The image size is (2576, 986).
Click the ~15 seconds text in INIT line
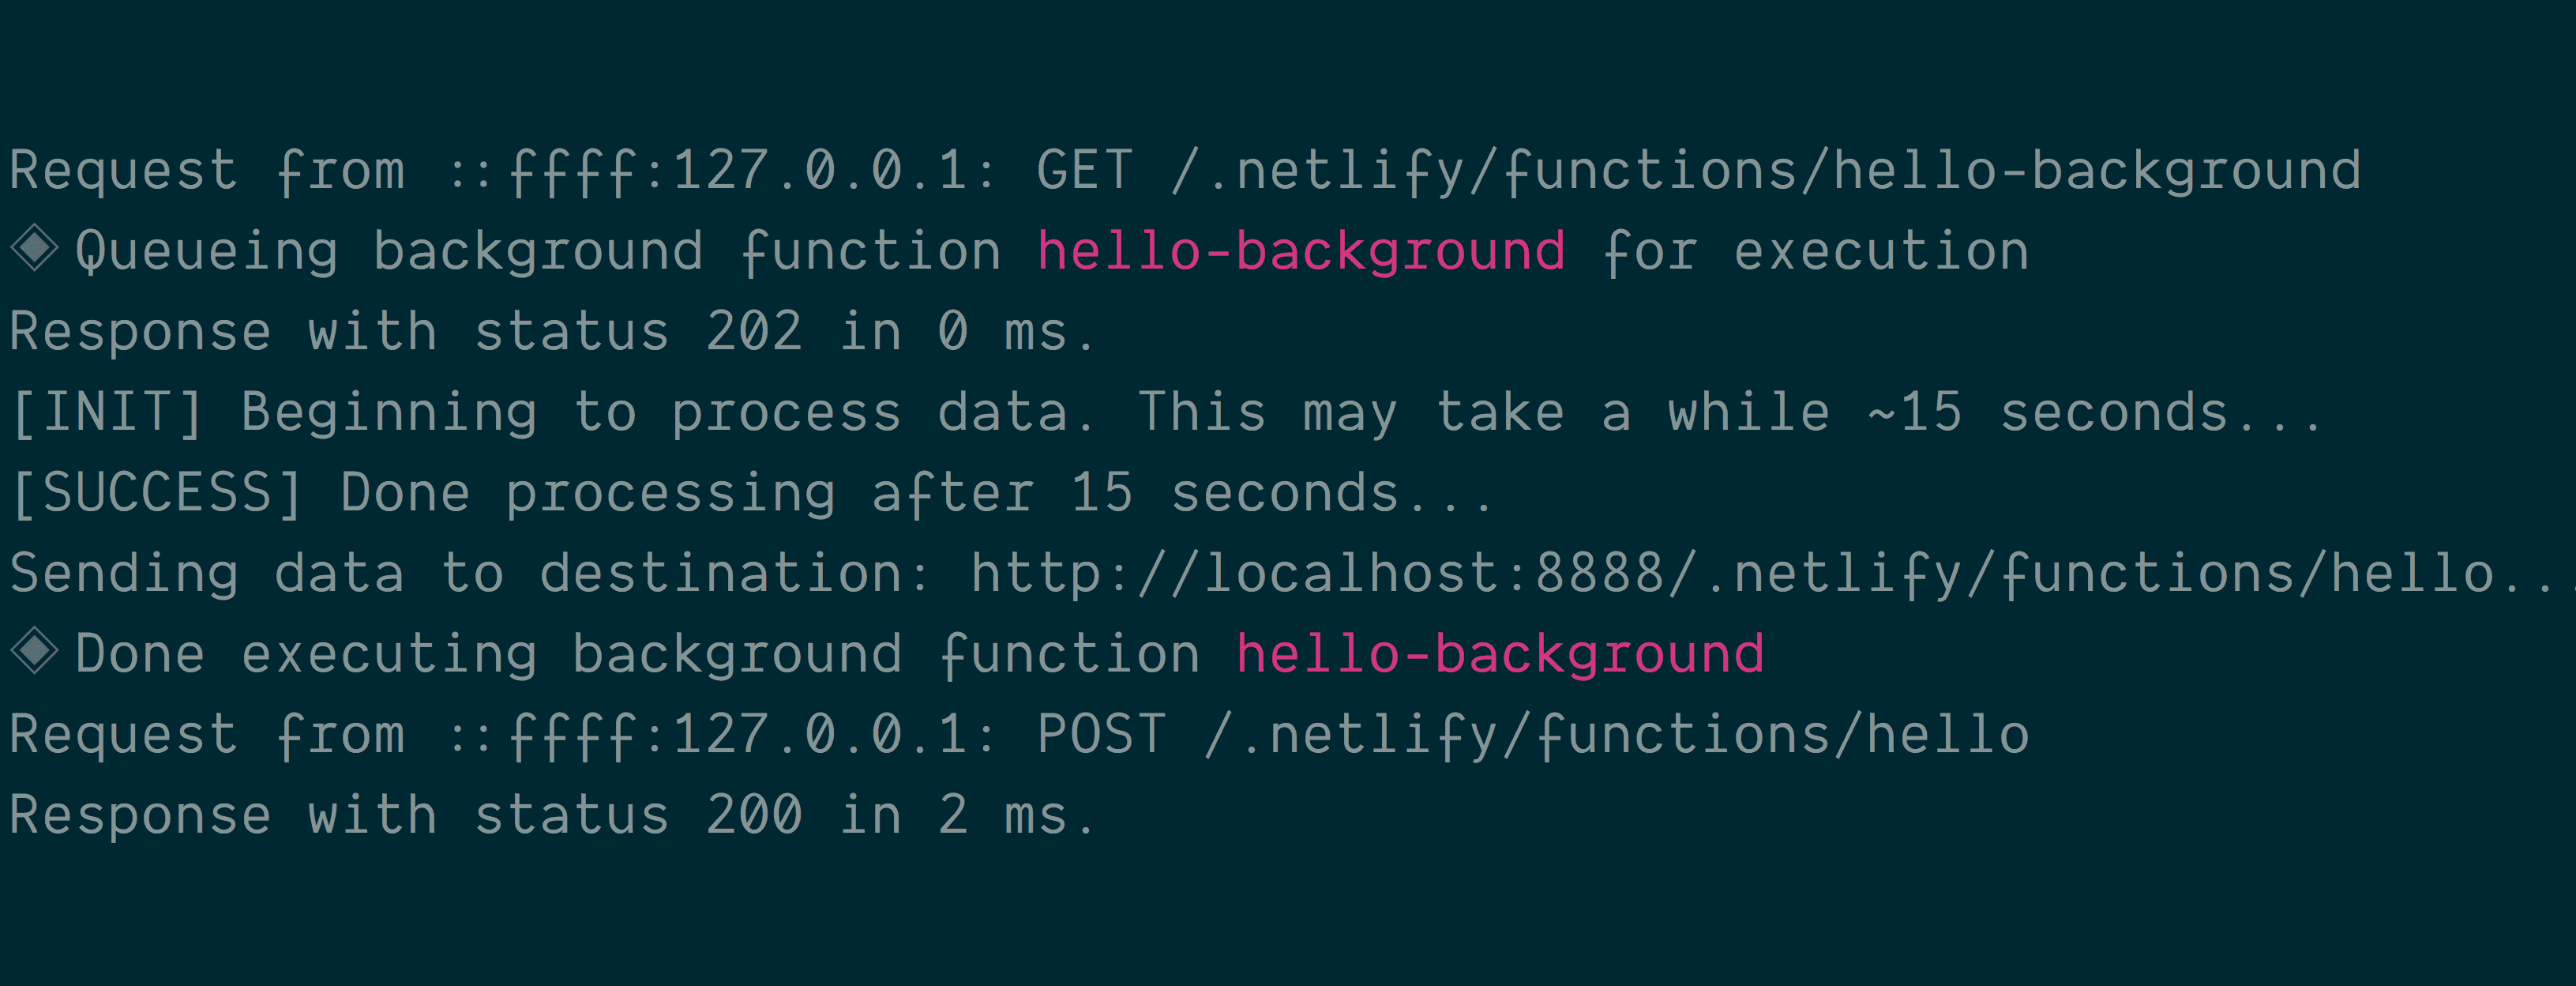[2045, 413]
